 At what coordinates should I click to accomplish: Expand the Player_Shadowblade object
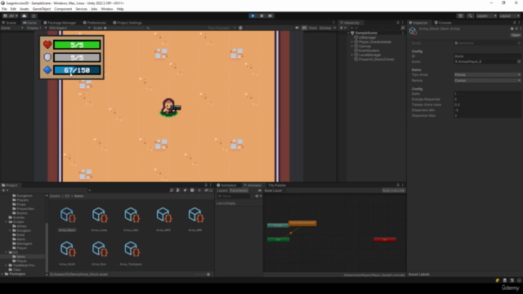tap(352, 42)
